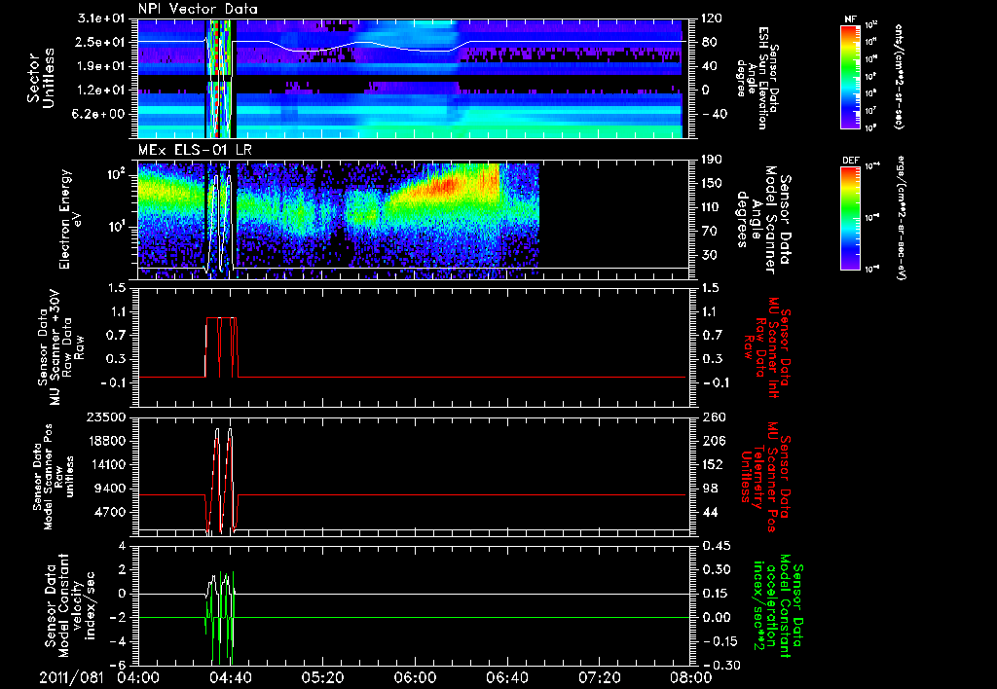Click the DEF color bar

click(850, 218)
